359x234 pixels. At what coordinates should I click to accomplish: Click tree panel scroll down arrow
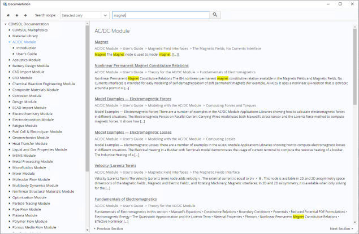(x=87, y=230)
